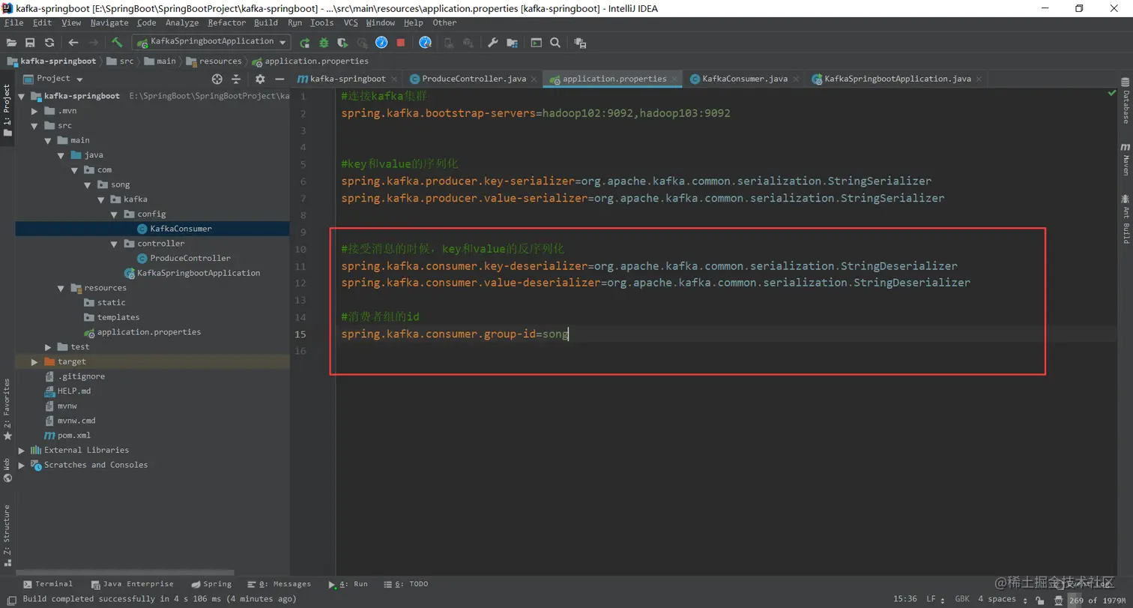The width and height of the screenshot is (1133, 608).
Task: Open settings via the wrench toolbar icon
Action: (x=492, y=43)
